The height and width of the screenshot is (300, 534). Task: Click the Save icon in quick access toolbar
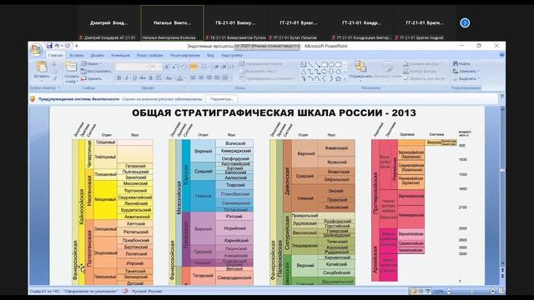pyautogui.click(x=49, y=46)
